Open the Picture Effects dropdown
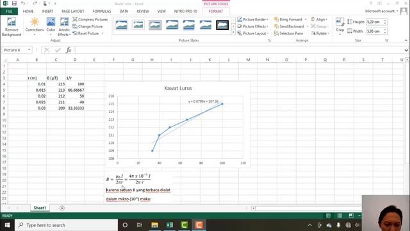Image resolution: width=410 pixels, height=231 pixels. (252, 26)
